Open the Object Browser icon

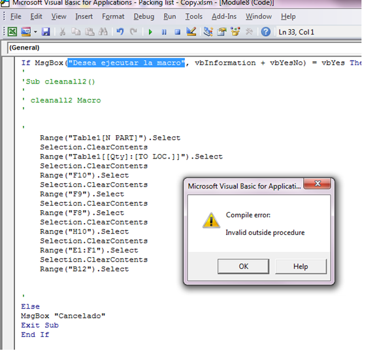pyautogui.click(x=235, y=32)
